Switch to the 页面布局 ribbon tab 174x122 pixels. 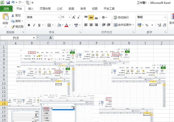tap(45, 9)
